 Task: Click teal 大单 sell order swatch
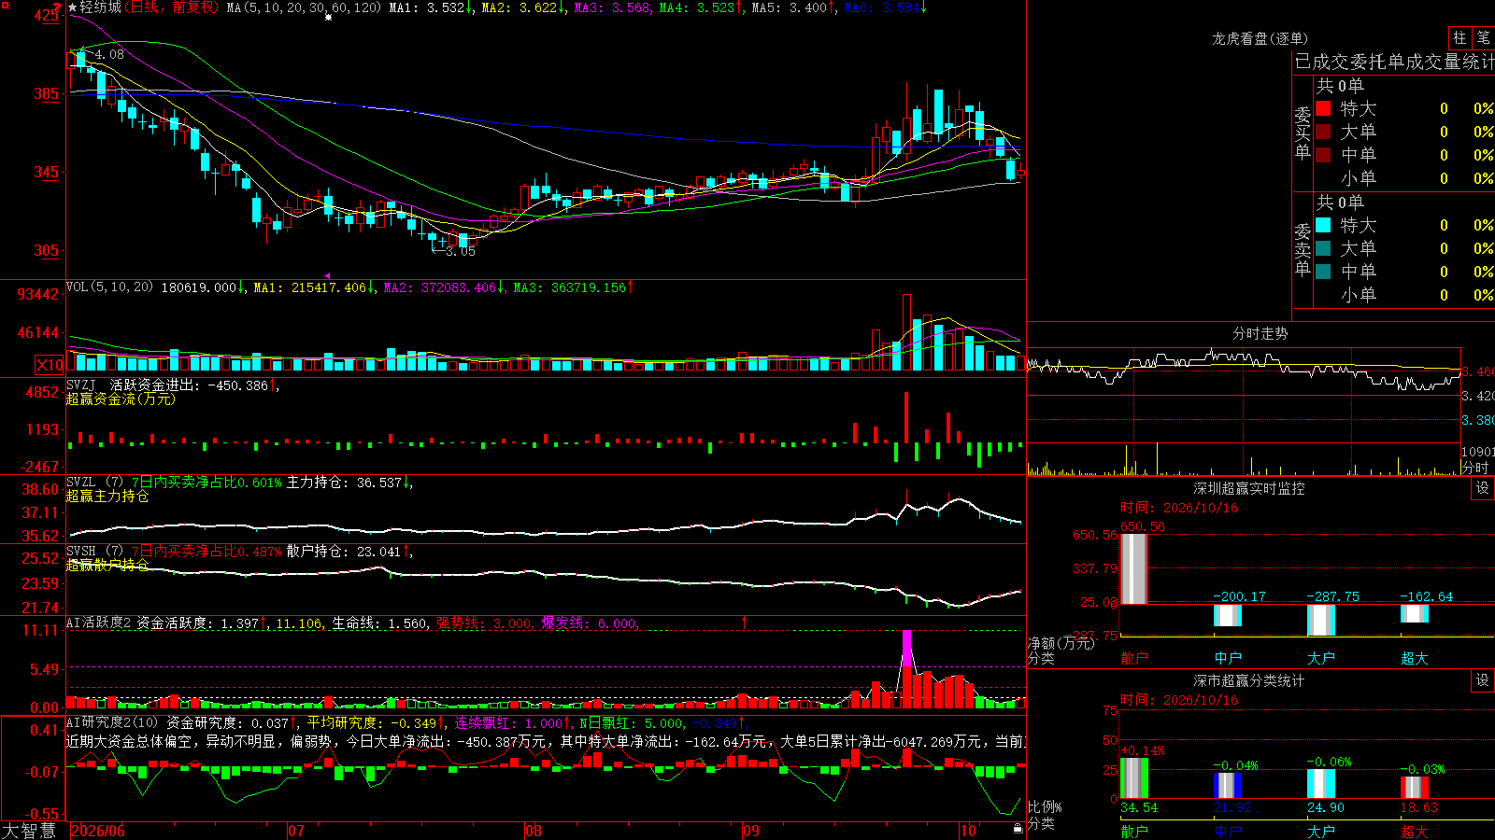[1323, 248]
